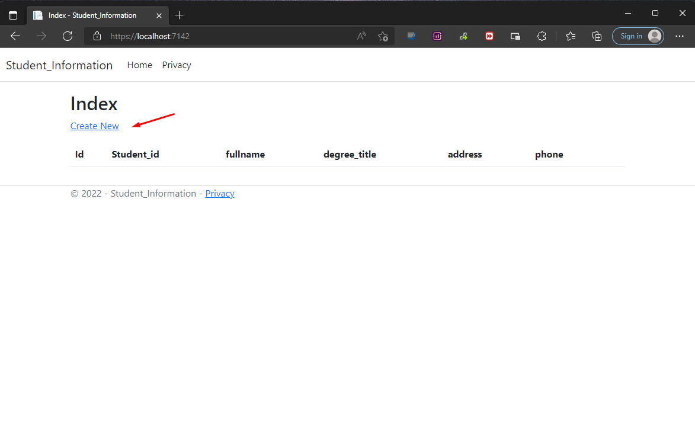Open the Favorites list icon
The image size is (695, 446).
click(571, 36)
